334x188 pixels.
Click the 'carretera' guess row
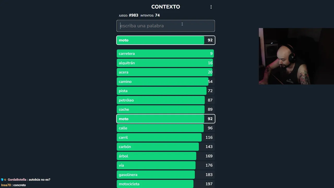[165, 54]
